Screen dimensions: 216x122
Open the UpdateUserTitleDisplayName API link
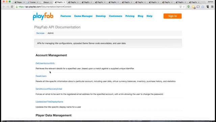tap(49, 102)
